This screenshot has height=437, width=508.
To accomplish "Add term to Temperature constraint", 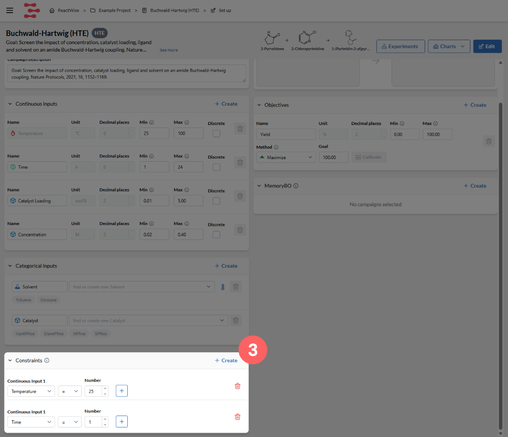I will coord(122,391).
